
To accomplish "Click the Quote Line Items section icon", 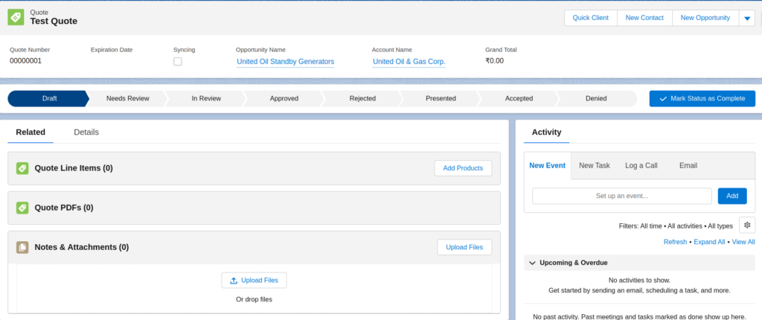I will 22,168.
